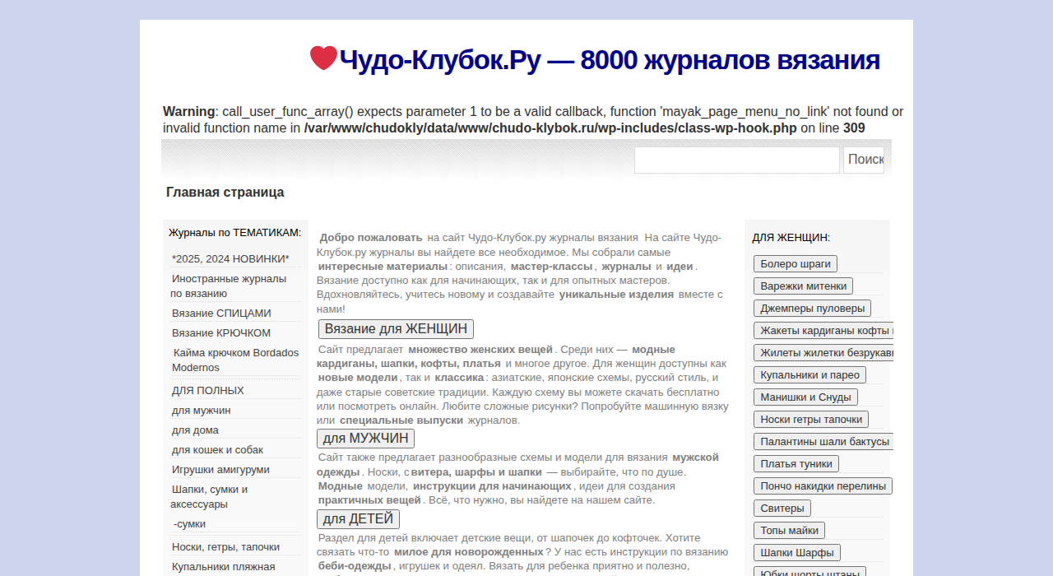Open the Чудо-Клубок.Ру site title link
Screen dimensions: 1053x576
click(609, 60)
